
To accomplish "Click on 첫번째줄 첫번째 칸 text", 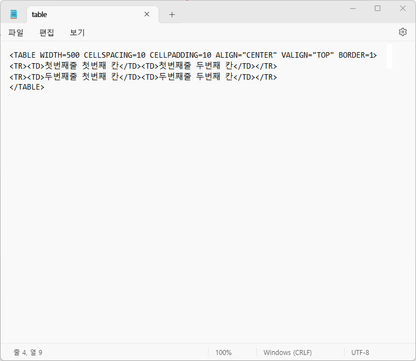I will pos(82,66).
